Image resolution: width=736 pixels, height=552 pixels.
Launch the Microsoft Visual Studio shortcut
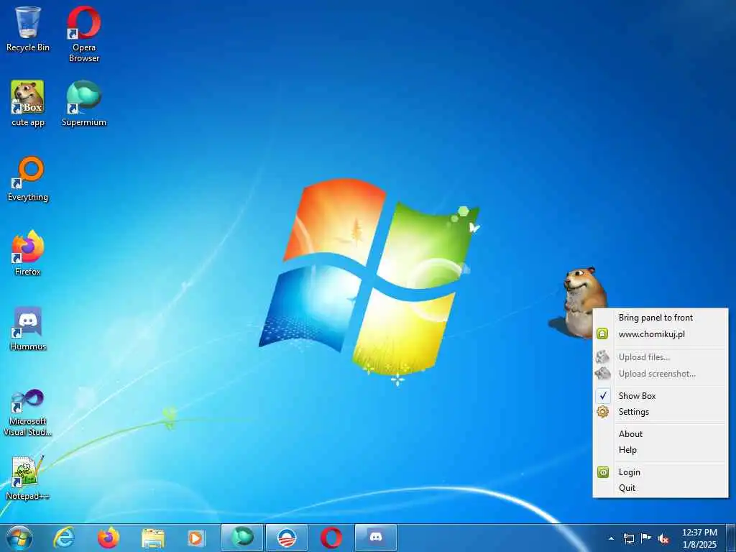[28, 412]
